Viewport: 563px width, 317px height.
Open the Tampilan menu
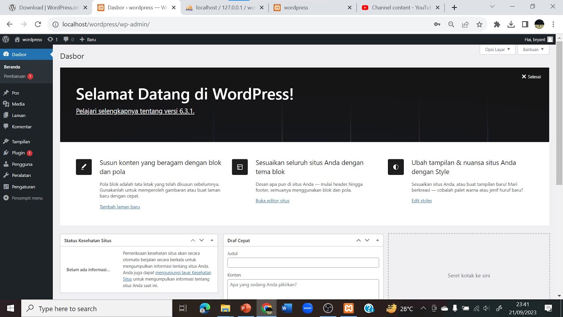point(26,142)
